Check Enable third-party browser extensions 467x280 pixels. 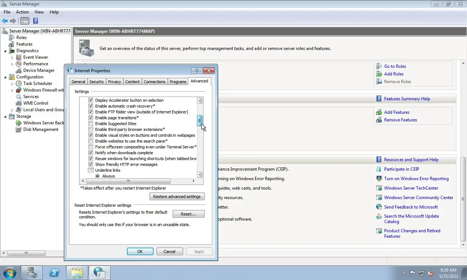click(x=91, y=129)
